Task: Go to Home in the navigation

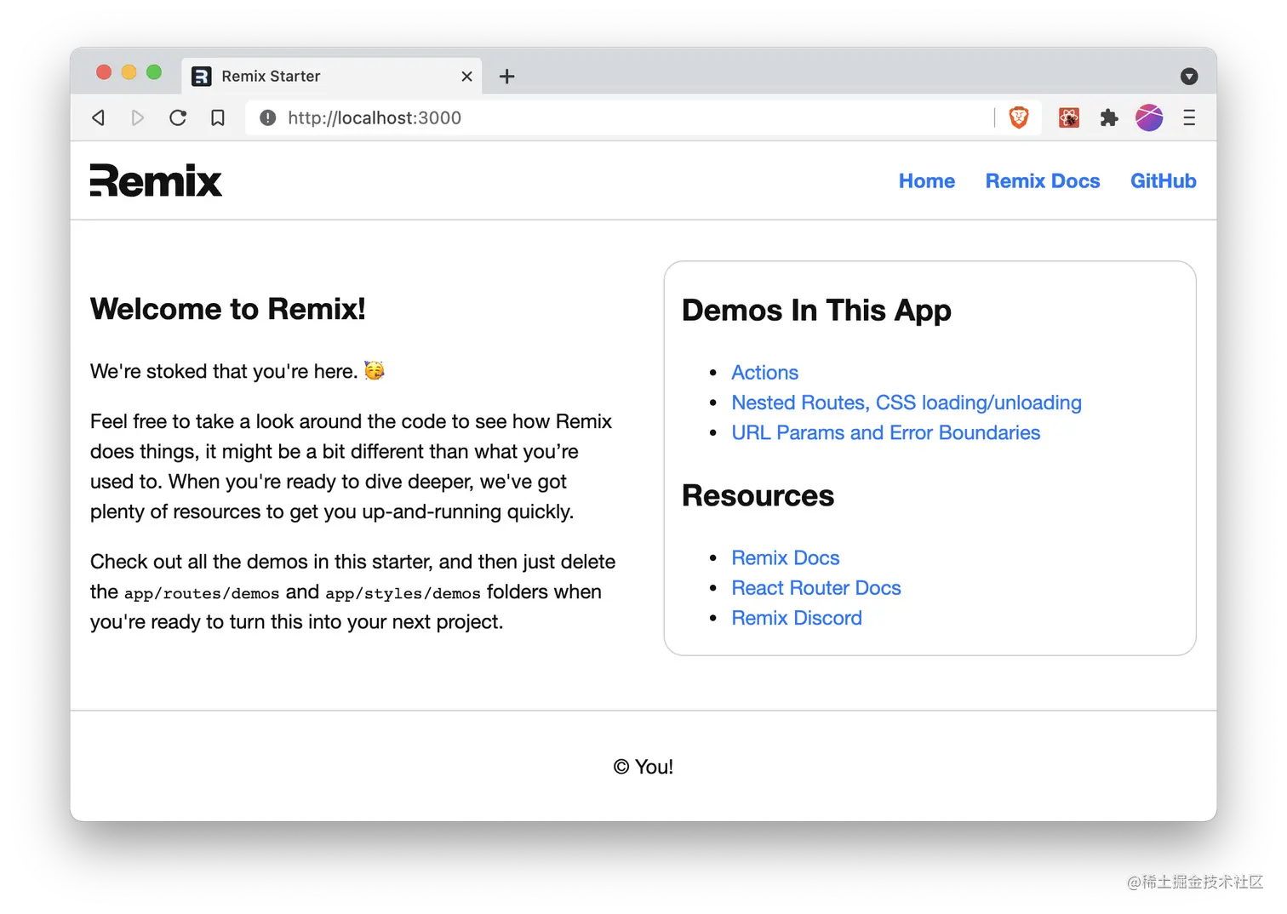Action: coord(927,181)
